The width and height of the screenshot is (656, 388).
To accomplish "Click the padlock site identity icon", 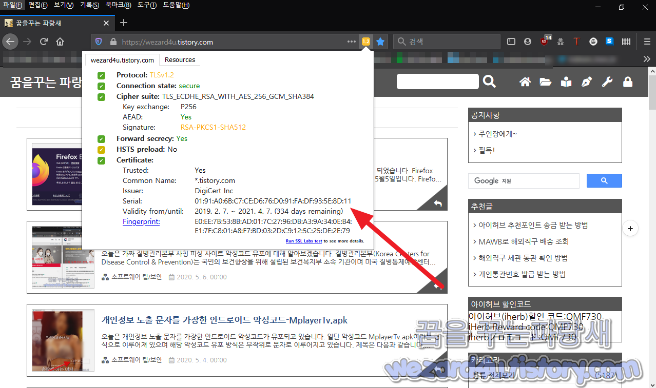I will [112, 42].
